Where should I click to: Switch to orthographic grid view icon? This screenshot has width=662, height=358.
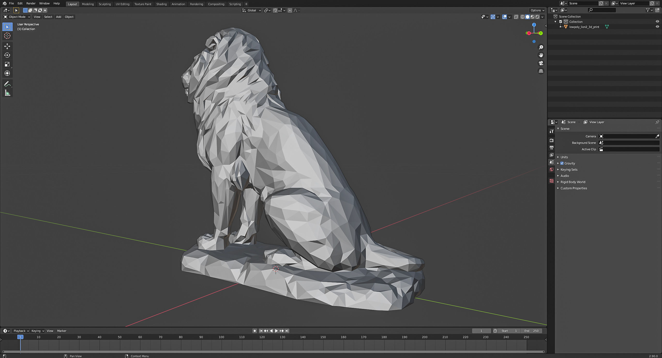(541, 71)
